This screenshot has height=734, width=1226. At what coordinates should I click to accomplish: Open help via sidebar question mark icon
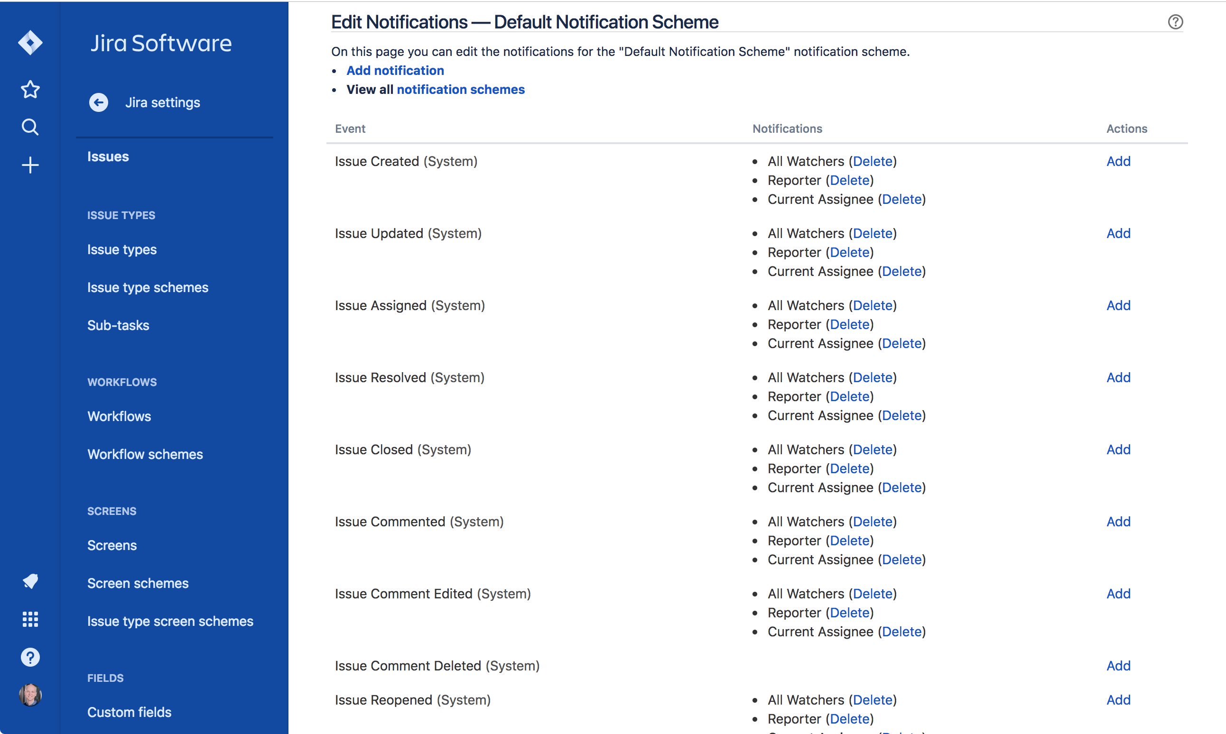[x=30, y=657]
